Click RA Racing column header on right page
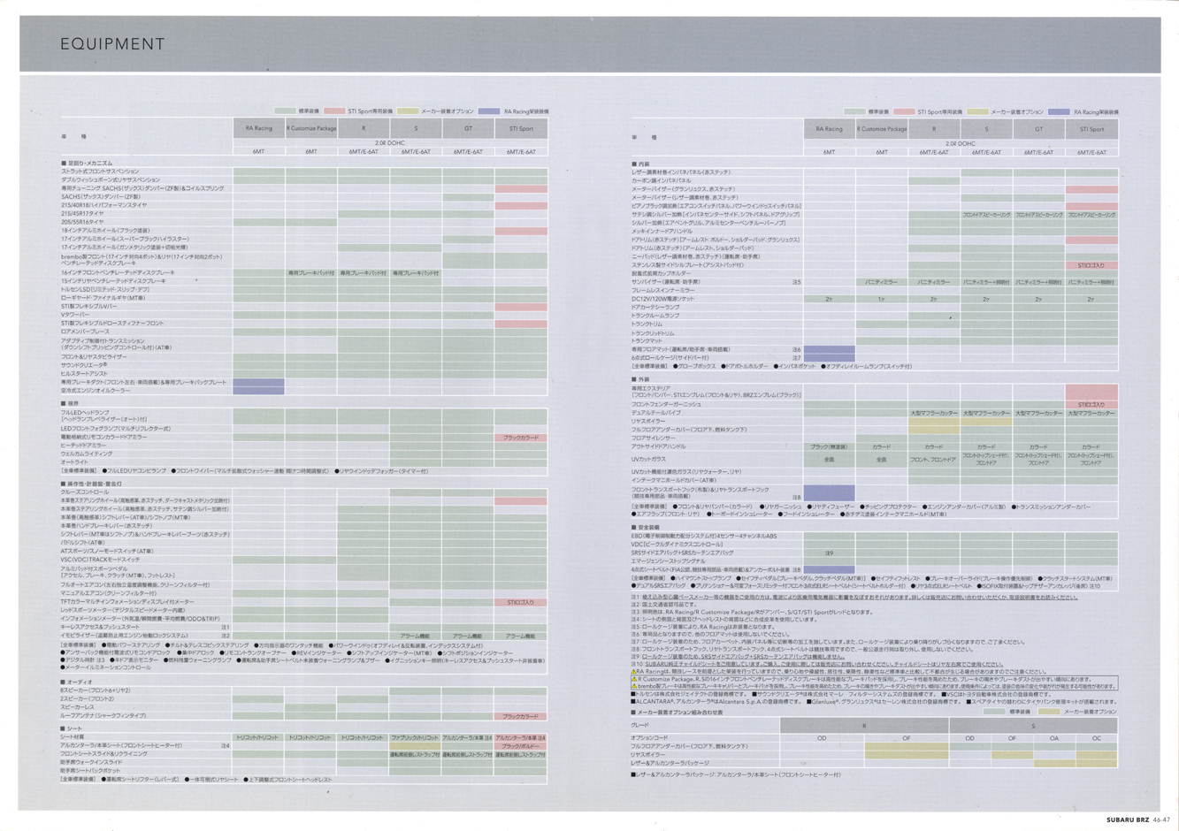1179x831 pixels. point(830,129)
